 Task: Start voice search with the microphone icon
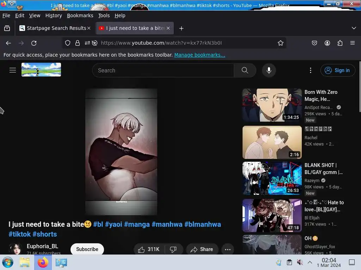point(269,70)
